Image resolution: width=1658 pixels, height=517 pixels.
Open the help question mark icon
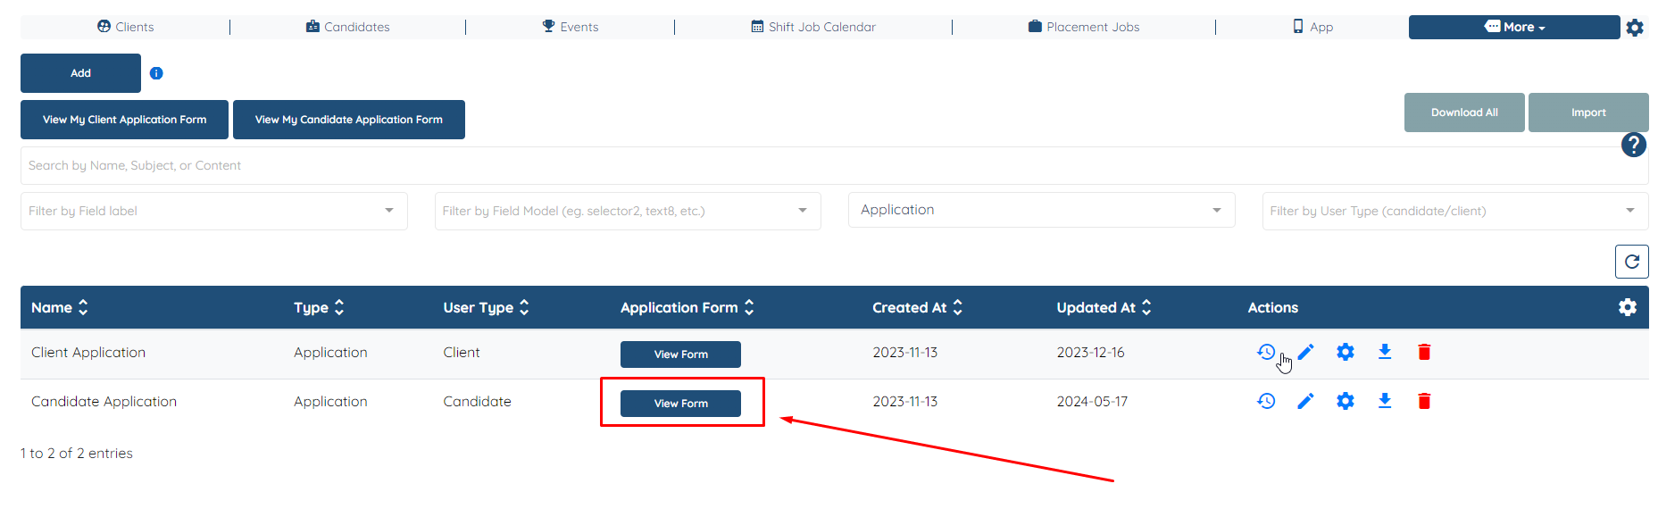(1634, 145)
